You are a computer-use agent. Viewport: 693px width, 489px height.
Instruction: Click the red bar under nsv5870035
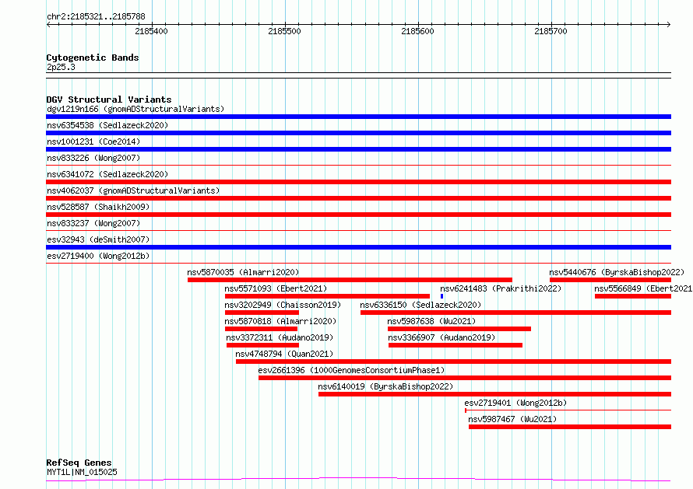[350, 280]
